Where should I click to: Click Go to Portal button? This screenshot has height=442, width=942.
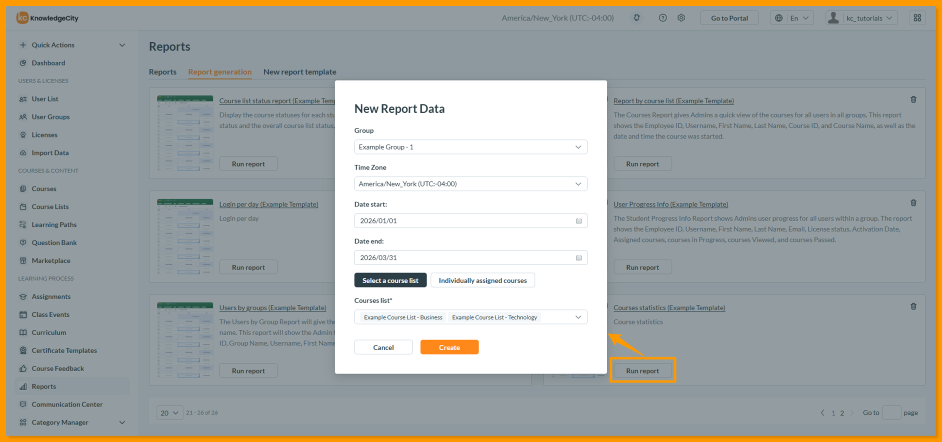click(x=729, y=18)
